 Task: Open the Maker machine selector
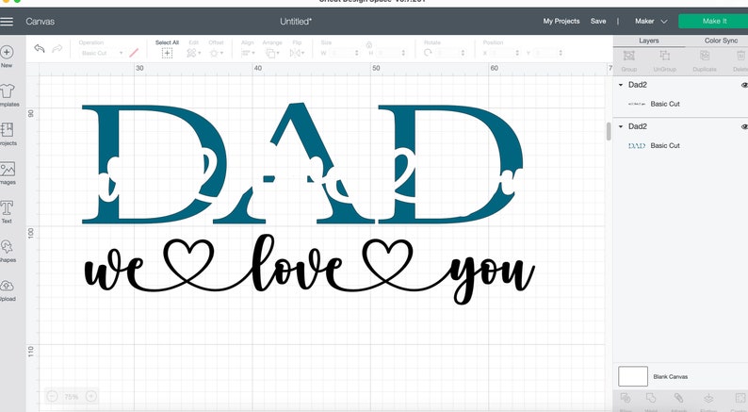pyautogui.click(x=651, y=21)
